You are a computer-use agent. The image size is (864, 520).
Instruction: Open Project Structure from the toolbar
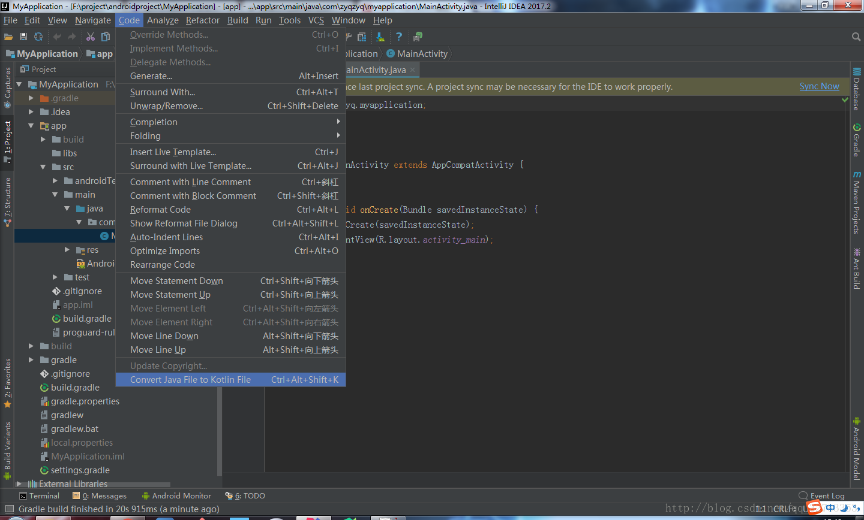pyautogui.click(x=362, y=37)
